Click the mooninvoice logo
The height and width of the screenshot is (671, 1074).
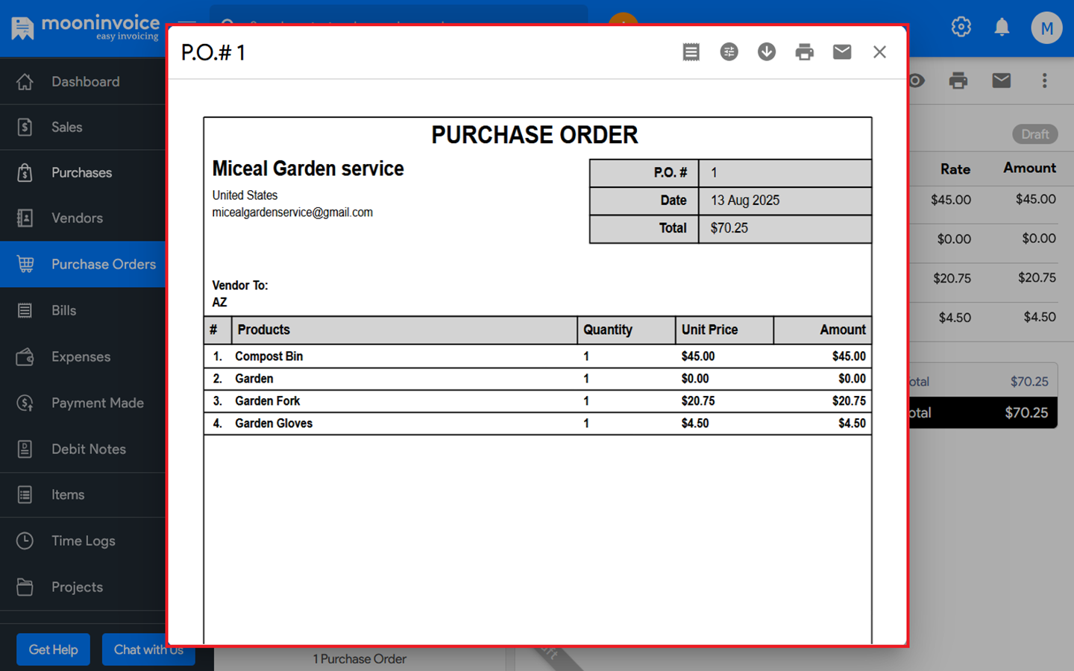(x=85, y=28)
